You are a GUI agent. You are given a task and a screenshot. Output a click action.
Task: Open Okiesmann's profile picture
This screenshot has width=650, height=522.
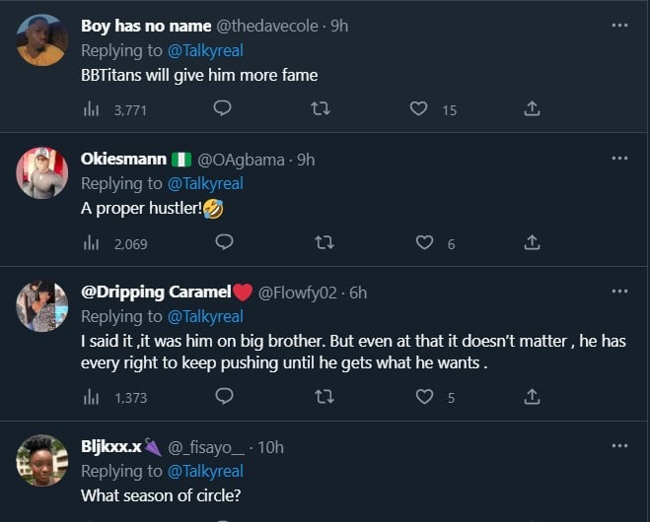click(41, 173)
